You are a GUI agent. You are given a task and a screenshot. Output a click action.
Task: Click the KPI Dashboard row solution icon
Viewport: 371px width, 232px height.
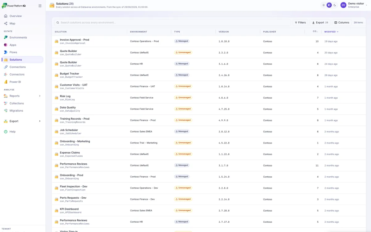tap(57, 211)
